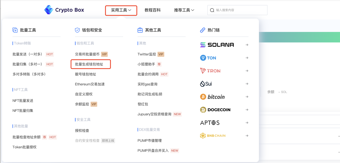Open 授权检查 security tool

point(82,131)
